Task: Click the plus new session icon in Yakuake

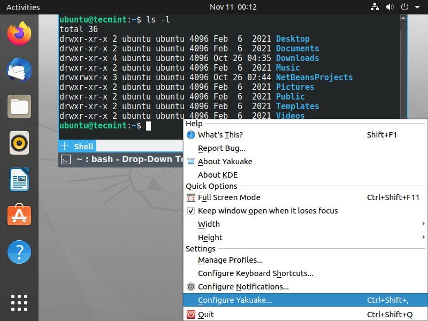Action: 64,146
